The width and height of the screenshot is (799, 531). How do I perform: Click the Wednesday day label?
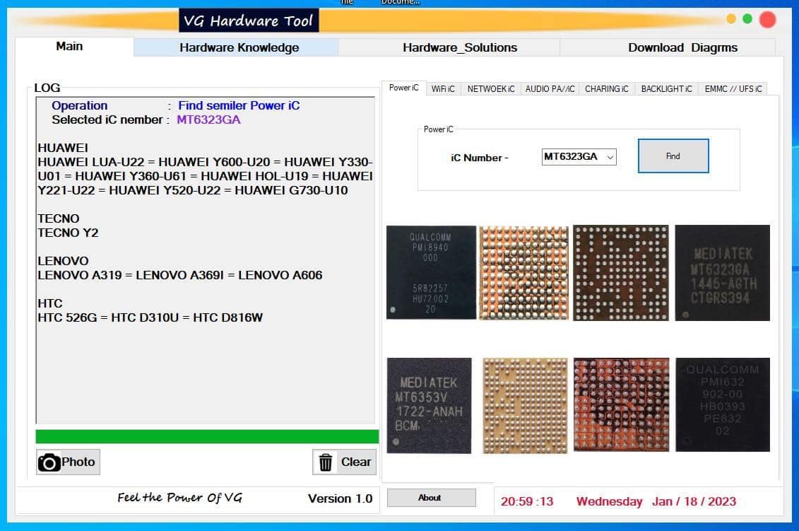609,501
